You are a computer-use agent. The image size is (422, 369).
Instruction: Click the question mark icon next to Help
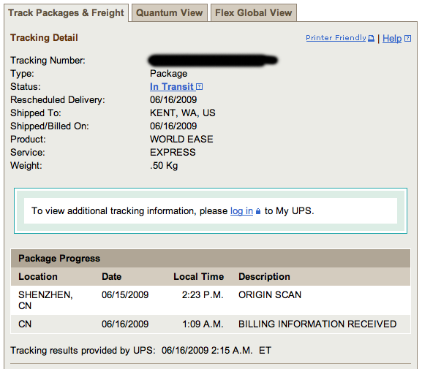(407, 39)
